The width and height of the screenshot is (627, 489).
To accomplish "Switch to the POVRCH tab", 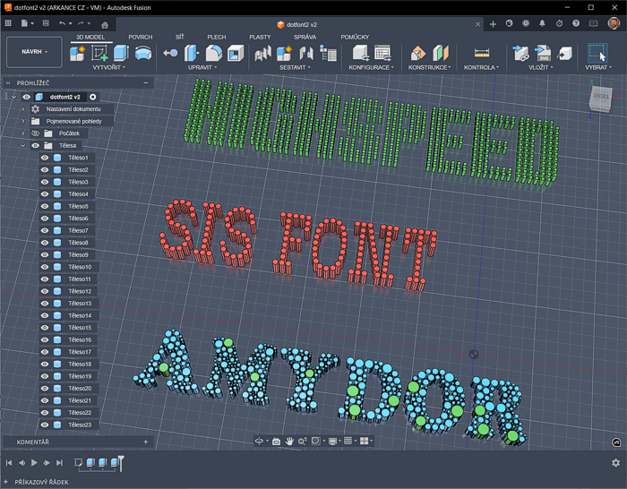I will click(x=140, y=37).
